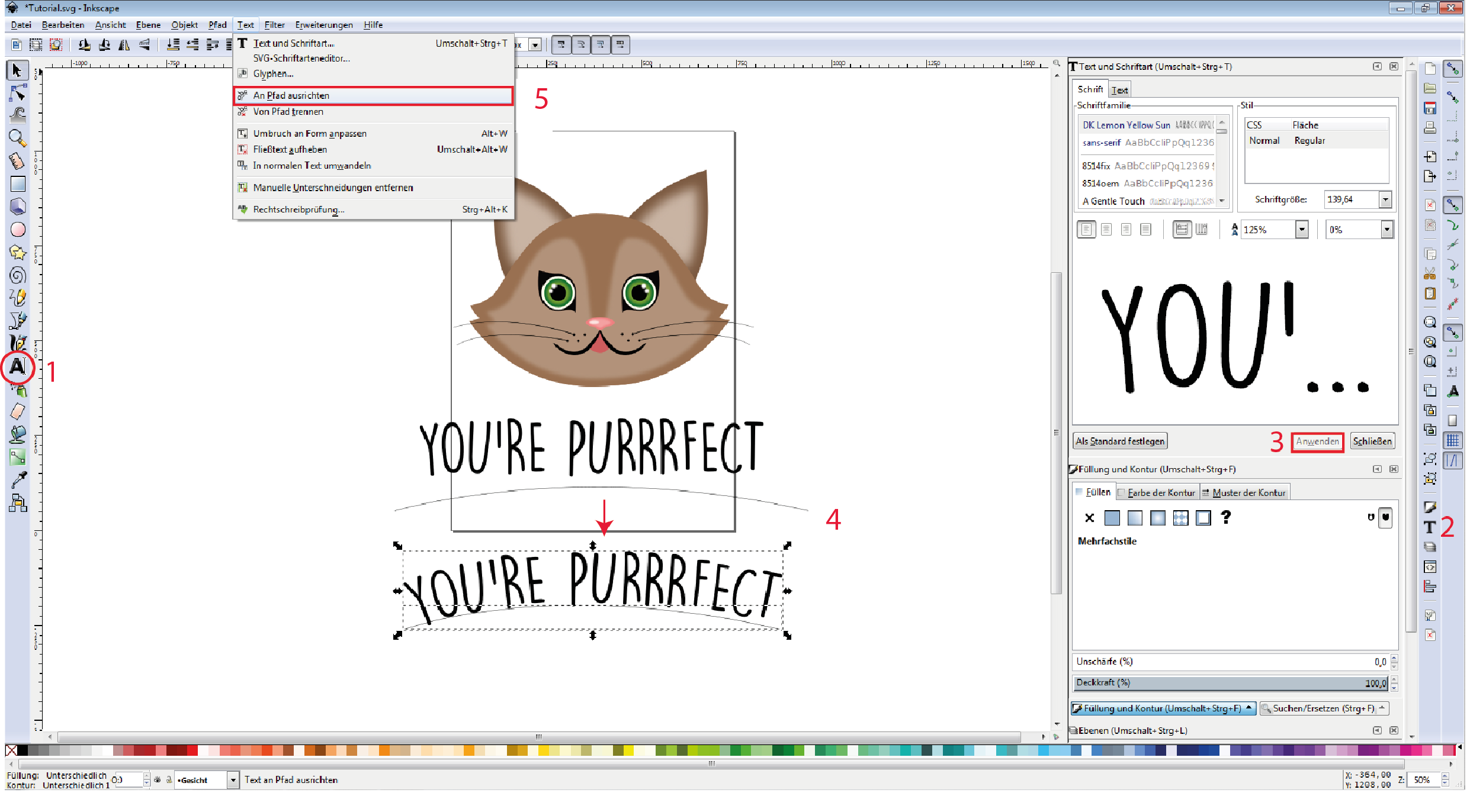
Task: Select the Freehand pencil tool
Action: [x=18, y=298]
